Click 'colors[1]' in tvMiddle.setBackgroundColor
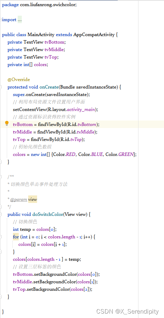This screenshot has width=164, height=318. point(87,282)
